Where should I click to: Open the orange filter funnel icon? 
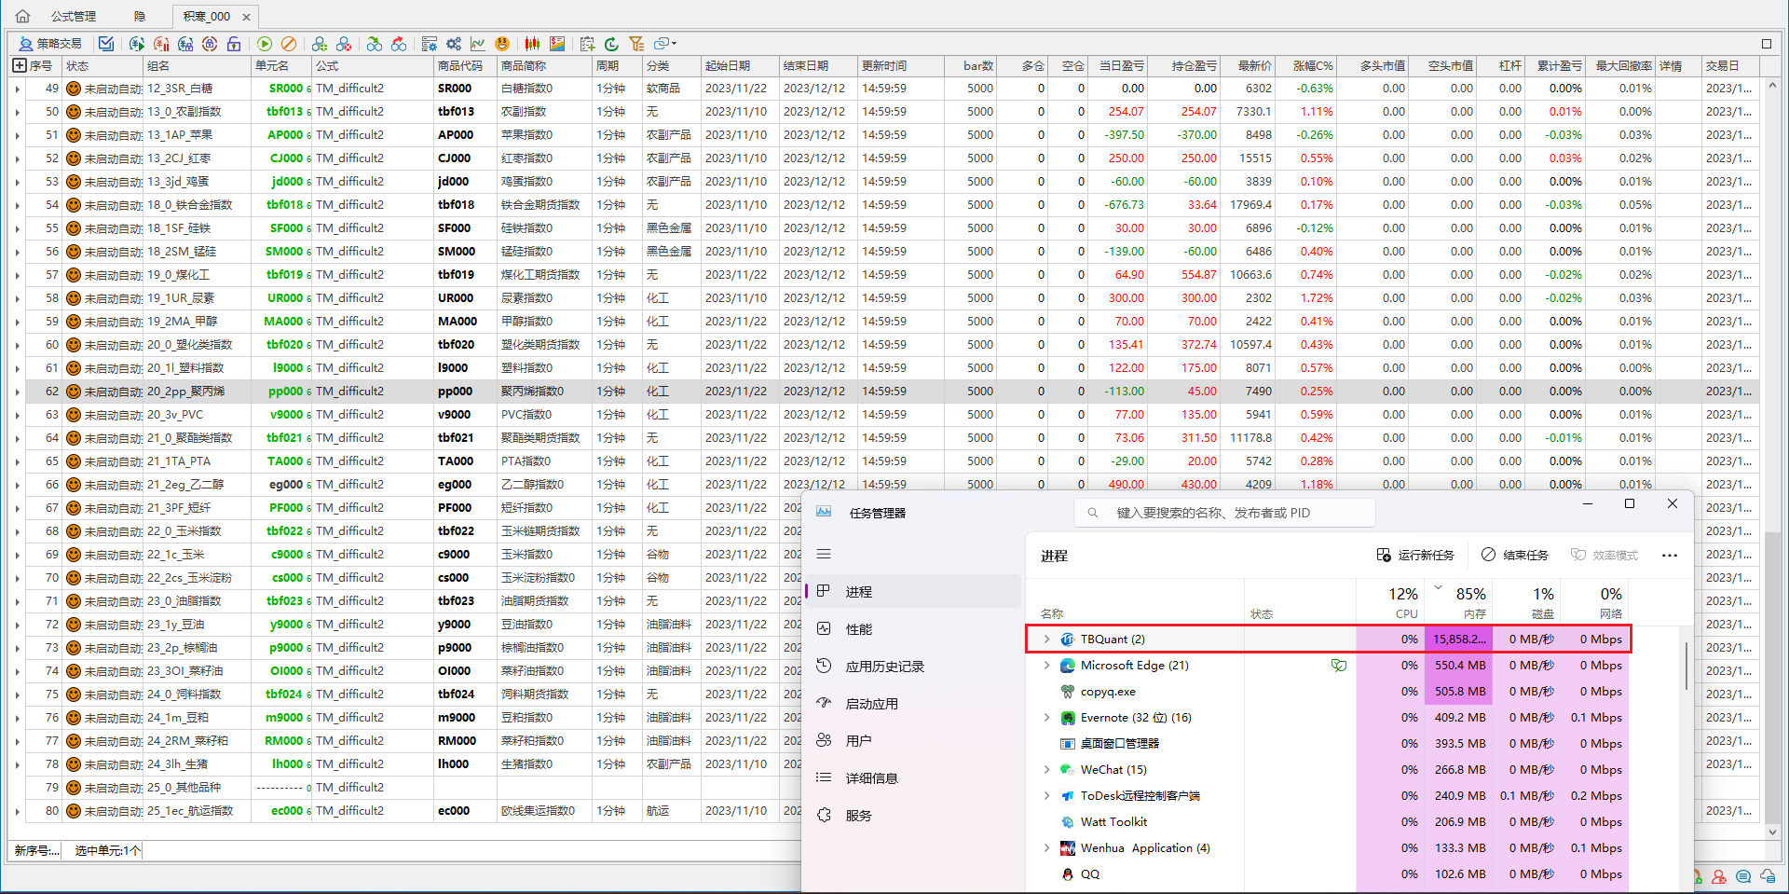point(636,44)
